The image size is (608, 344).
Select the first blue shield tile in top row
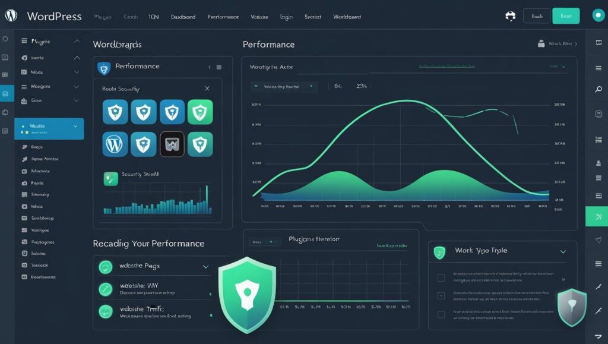click(x=115, y=112)
